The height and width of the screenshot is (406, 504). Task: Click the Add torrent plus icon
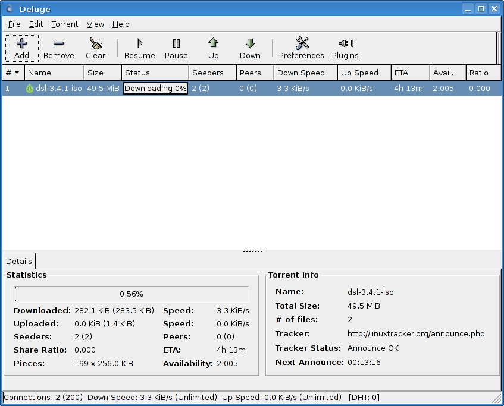click(21, 43)
